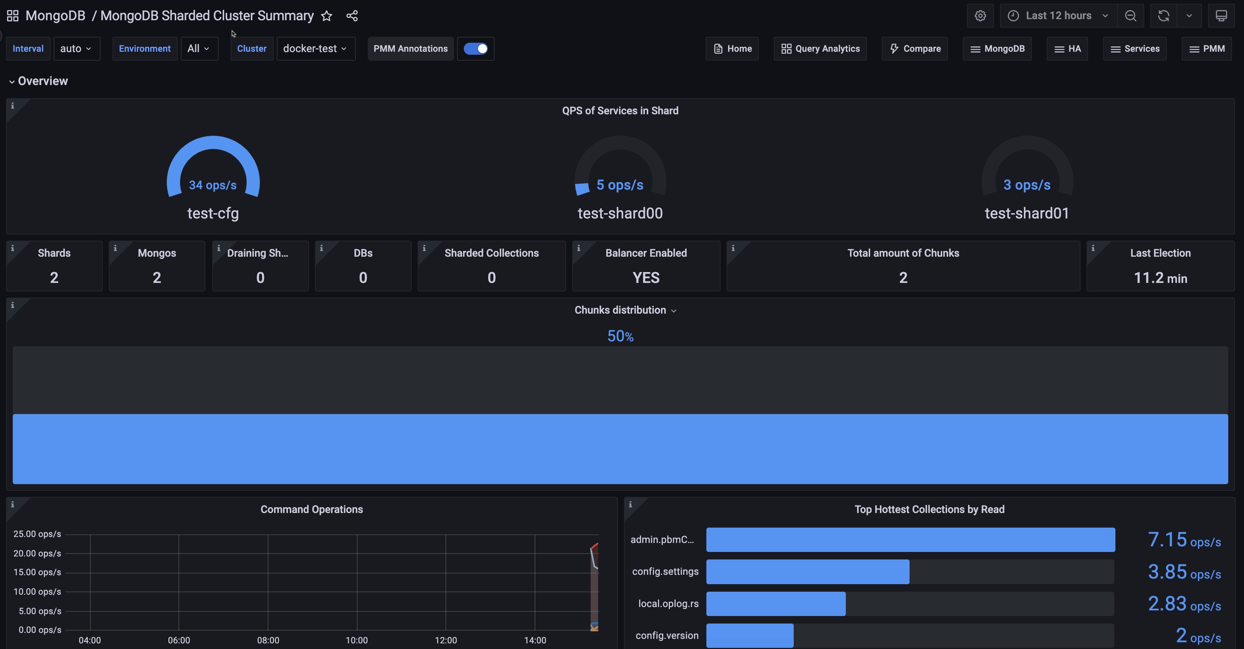The width and height of the screenshot is (1244, 649).
Task: Click the 2.83 ops/s value
Action: pos(1184,604)
